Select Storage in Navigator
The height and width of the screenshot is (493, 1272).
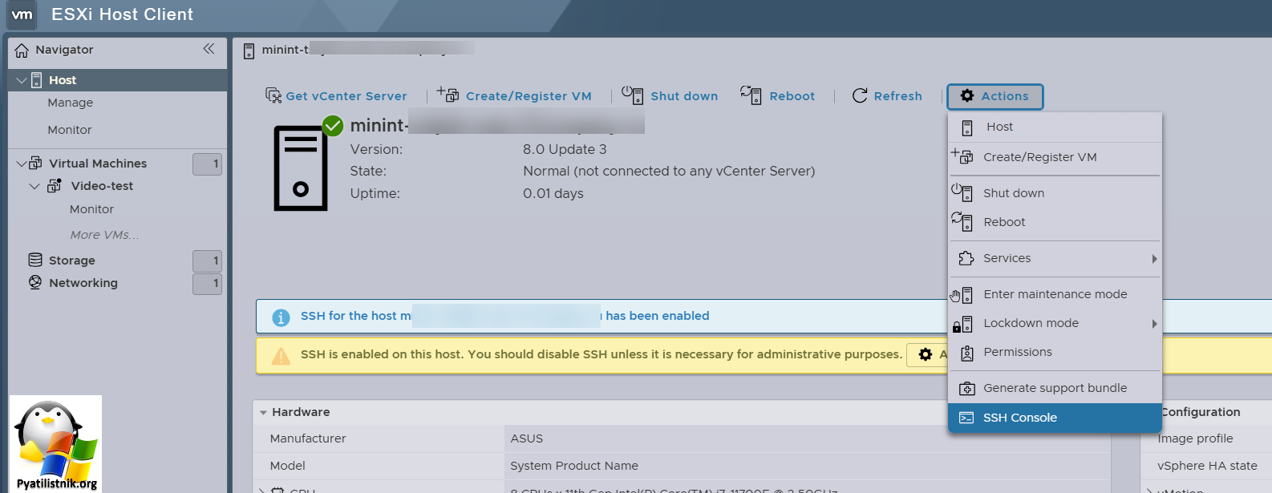71,261
